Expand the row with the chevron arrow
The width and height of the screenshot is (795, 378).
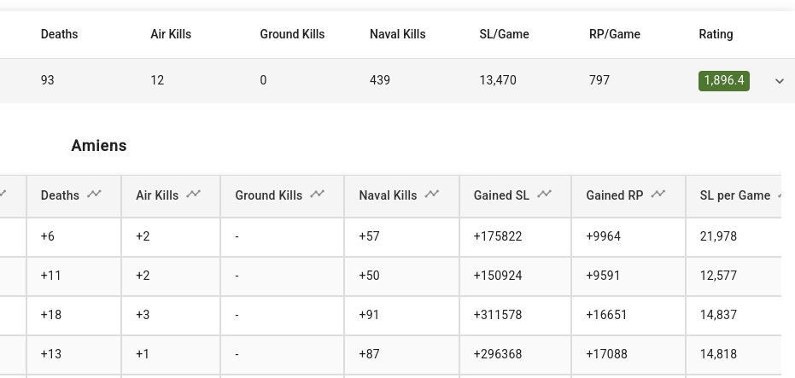point(780,81)
